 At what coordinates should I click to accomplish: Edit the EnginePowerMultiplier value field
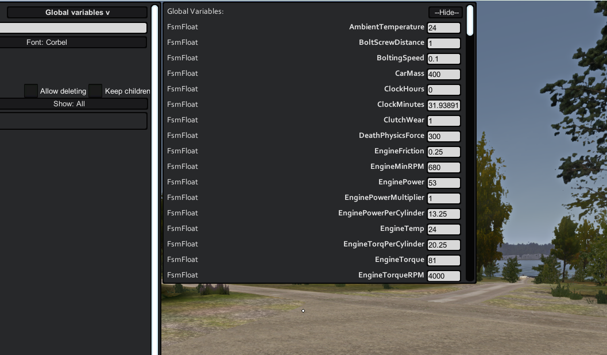444,198
